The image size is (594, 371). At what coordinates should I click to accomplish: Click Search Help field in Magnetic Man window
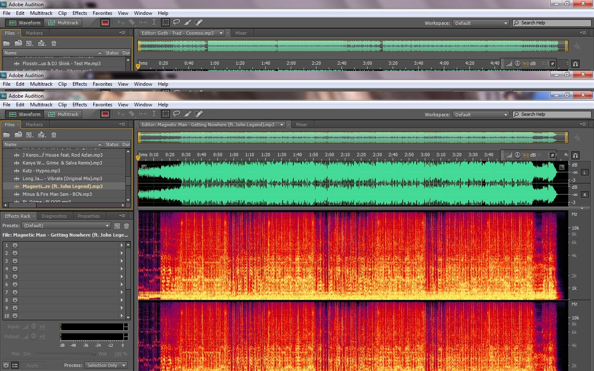click(552, 114)
